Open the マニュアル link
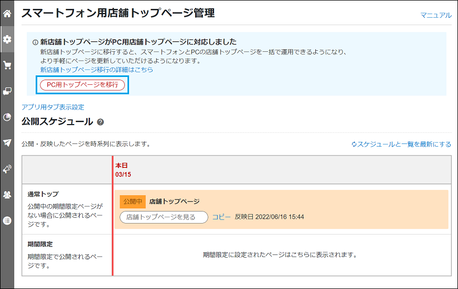 [436, 15]
